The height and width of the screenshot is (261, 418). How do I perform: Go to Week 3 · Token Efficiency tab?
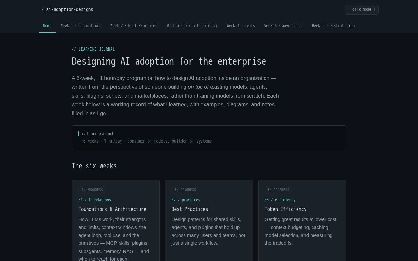tap(192, 26)
